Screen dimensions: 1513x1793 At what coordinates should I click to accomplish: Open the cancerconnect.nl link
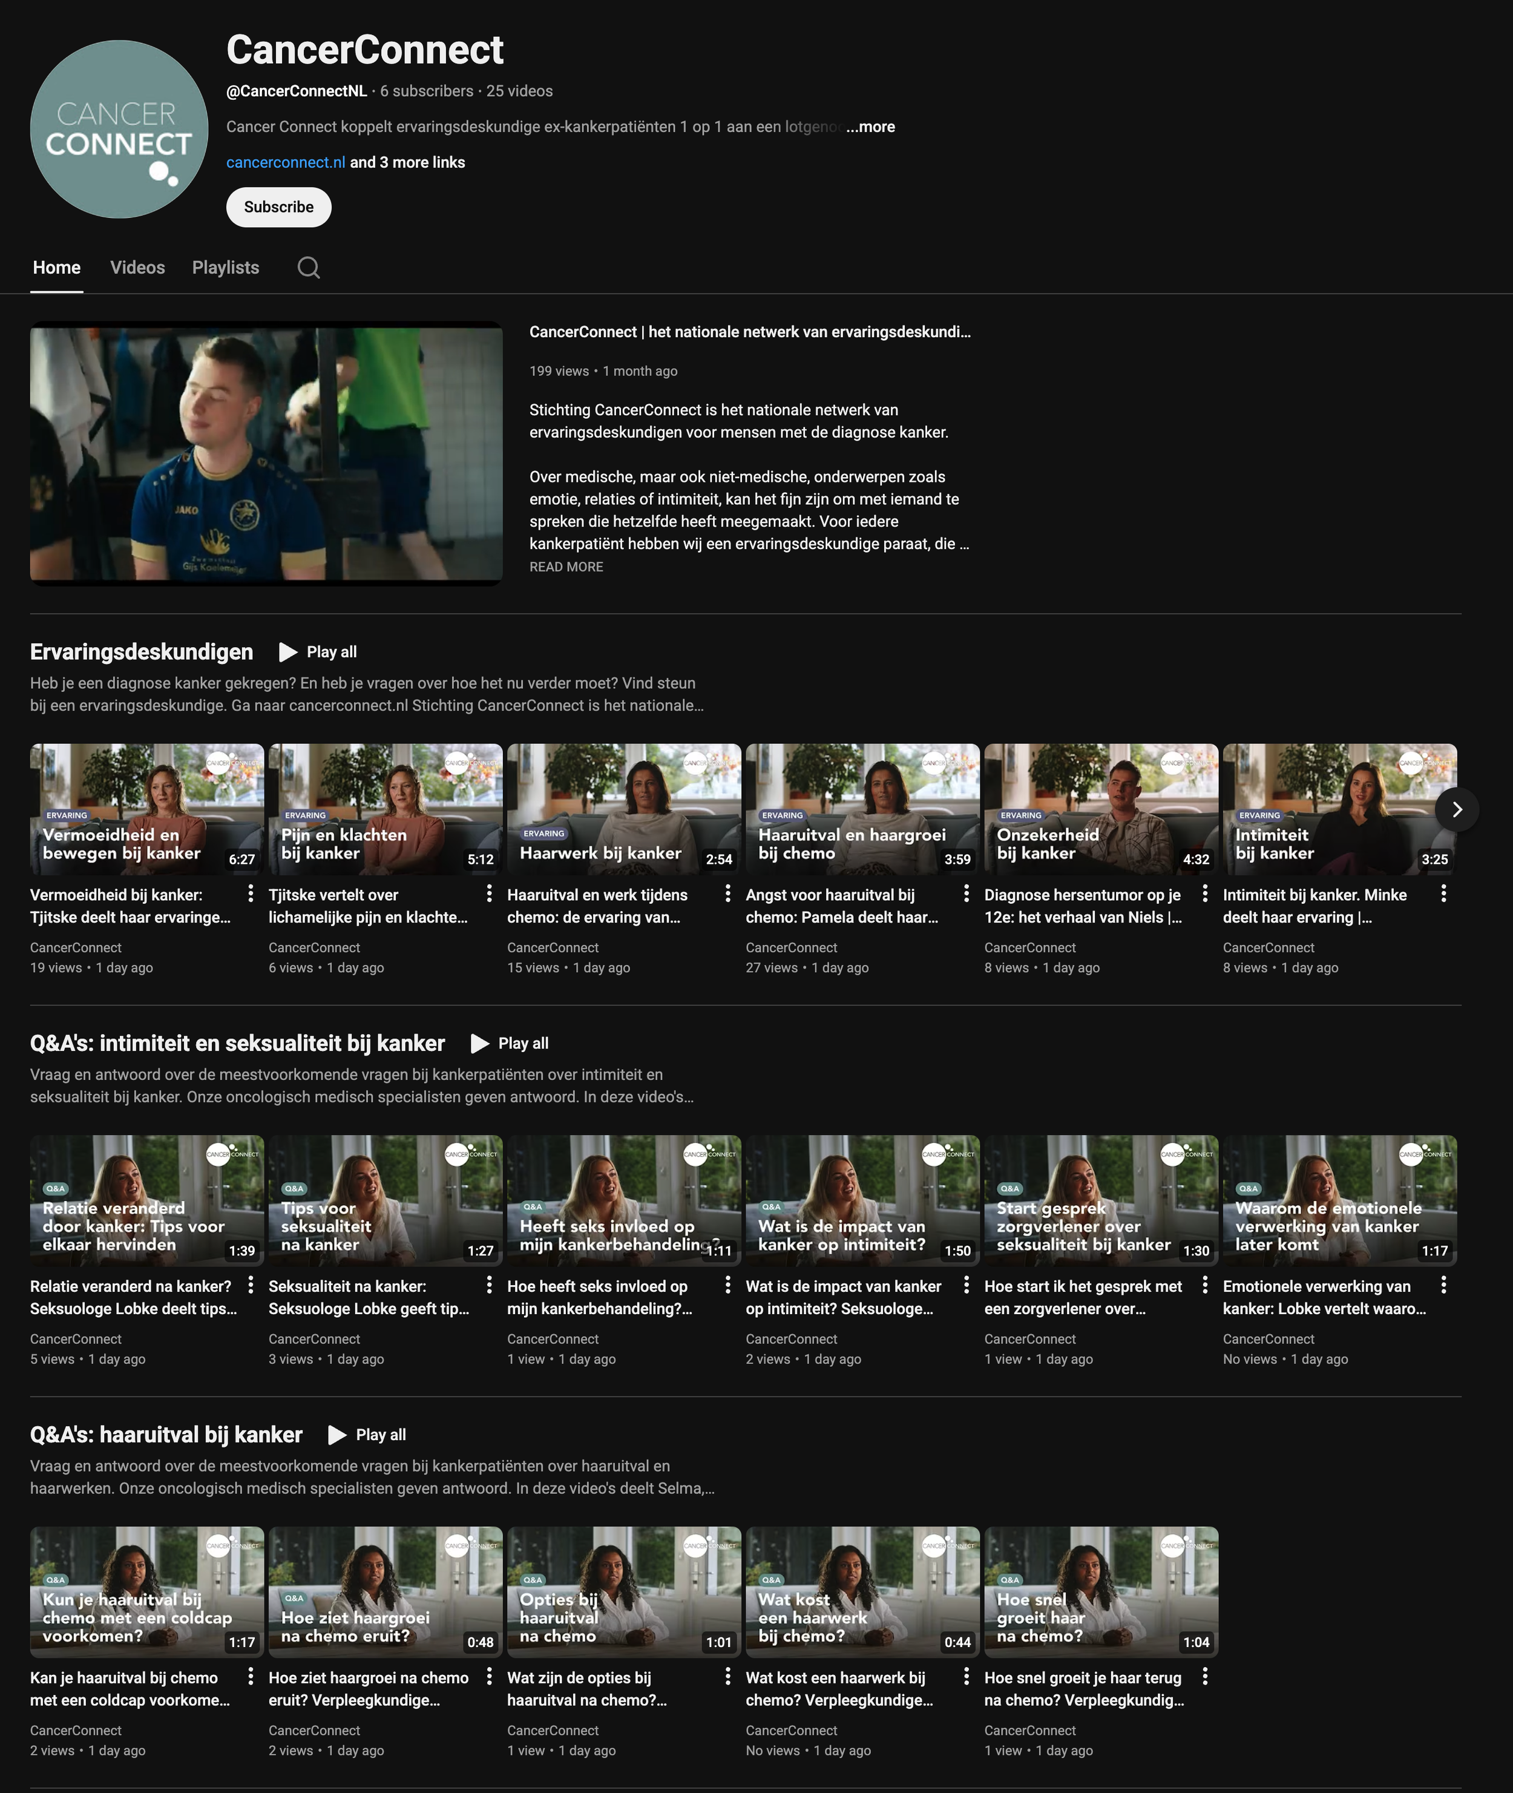286,162
